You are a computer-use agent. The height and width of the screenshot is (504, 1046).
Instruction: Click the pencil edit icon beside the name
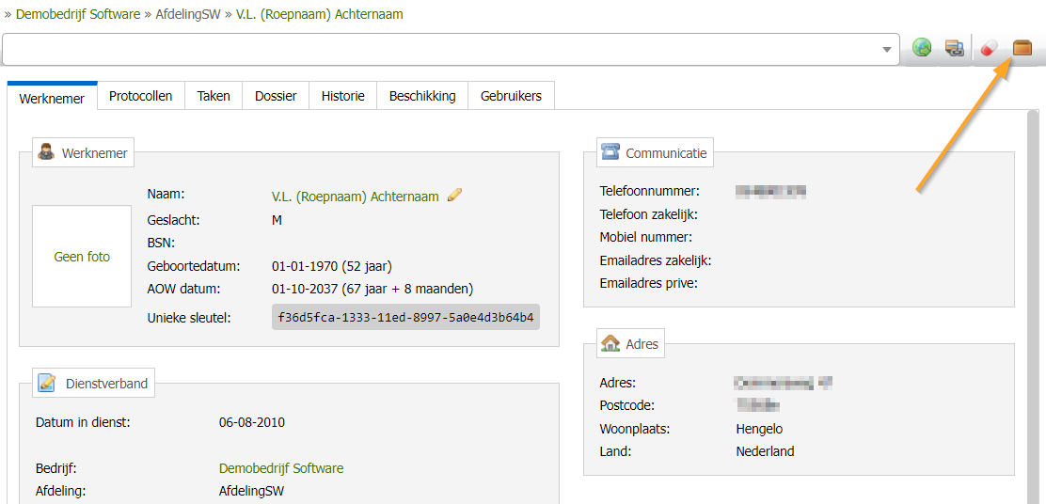pyautogui.click(x=454, y=196)
